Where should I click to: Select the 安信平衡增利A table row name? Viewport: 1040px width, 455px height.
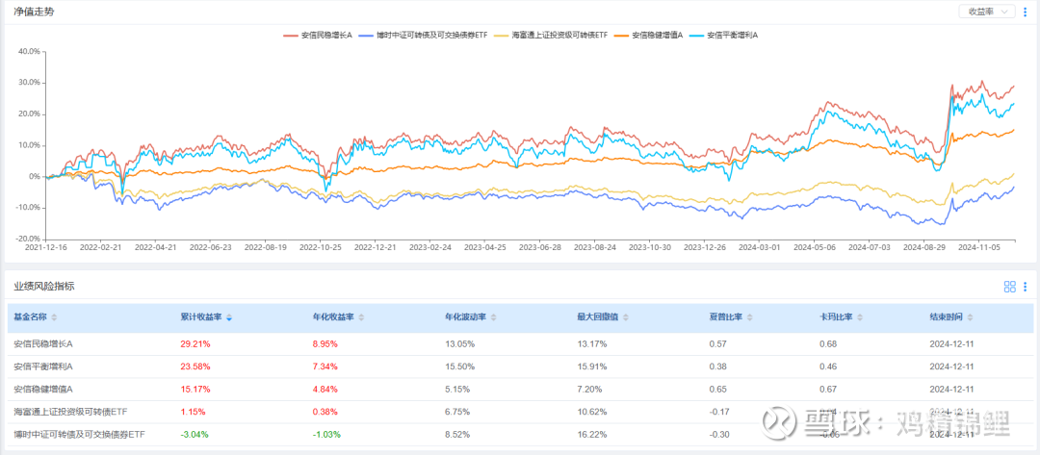43,367
